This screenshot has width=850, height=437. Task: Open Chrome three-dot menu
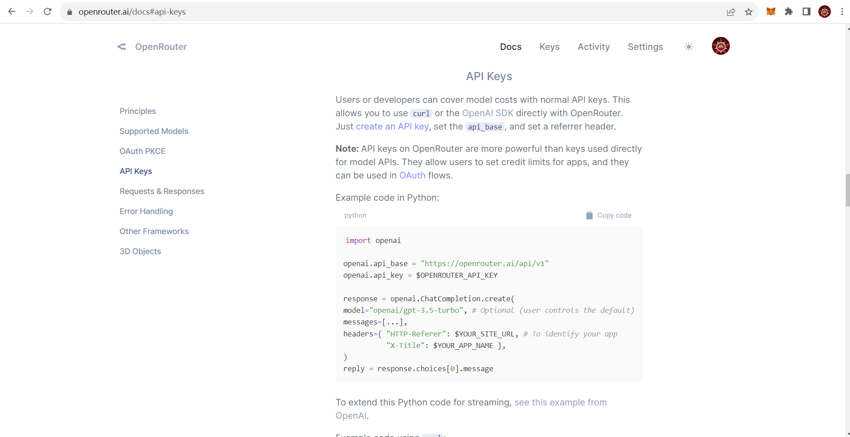[x=842, y=12]
